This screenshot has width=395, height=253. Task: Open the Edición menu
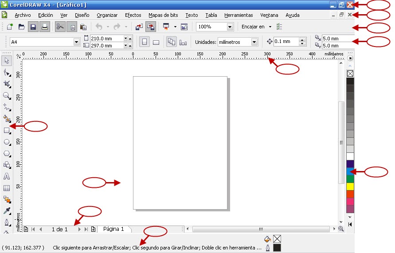(x=46, y=15)
